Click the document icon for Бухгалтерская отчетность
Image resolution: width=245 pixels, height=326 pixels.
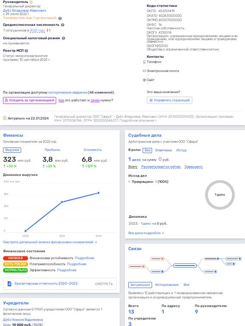click(x=10, y=284)
